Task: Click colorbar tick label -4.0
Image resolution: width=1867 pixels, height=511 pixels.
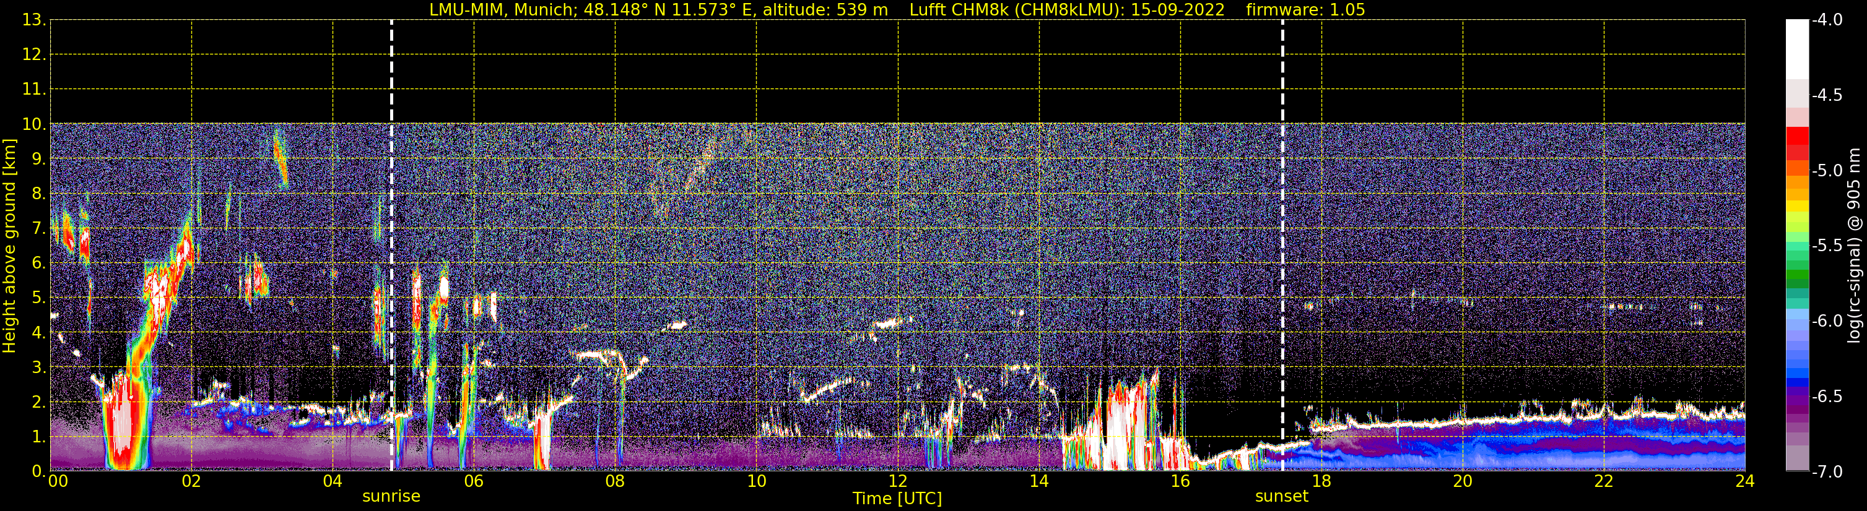Action: (1827, 20)
